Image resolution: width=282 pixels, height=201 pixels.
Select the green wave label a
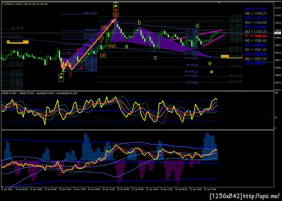click(x=126, y=46)
